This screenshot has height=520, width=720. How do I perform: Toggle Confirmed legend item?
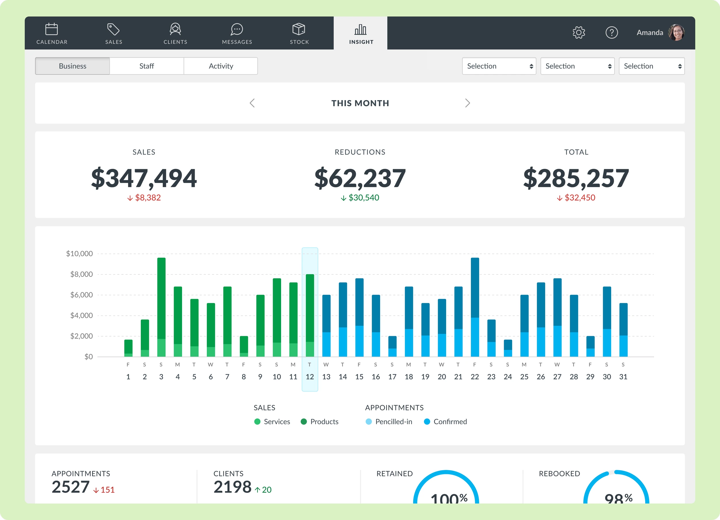click(446, 422)
